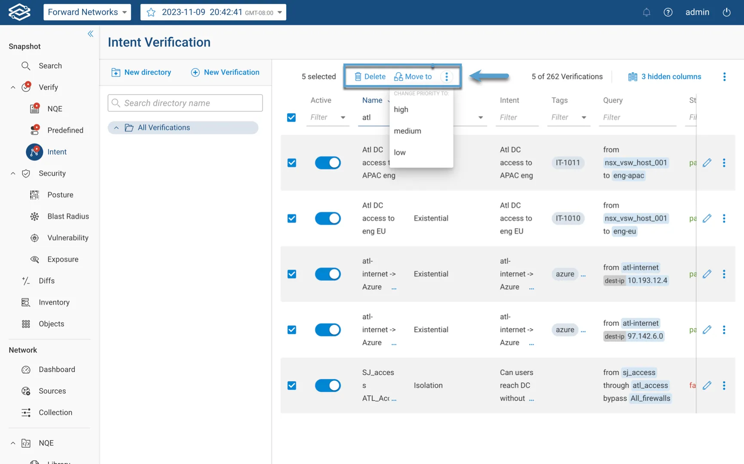Open the snapshot date 2023-11-09 dropdown
The image size is (744, 464).
(x=213, y=12)
